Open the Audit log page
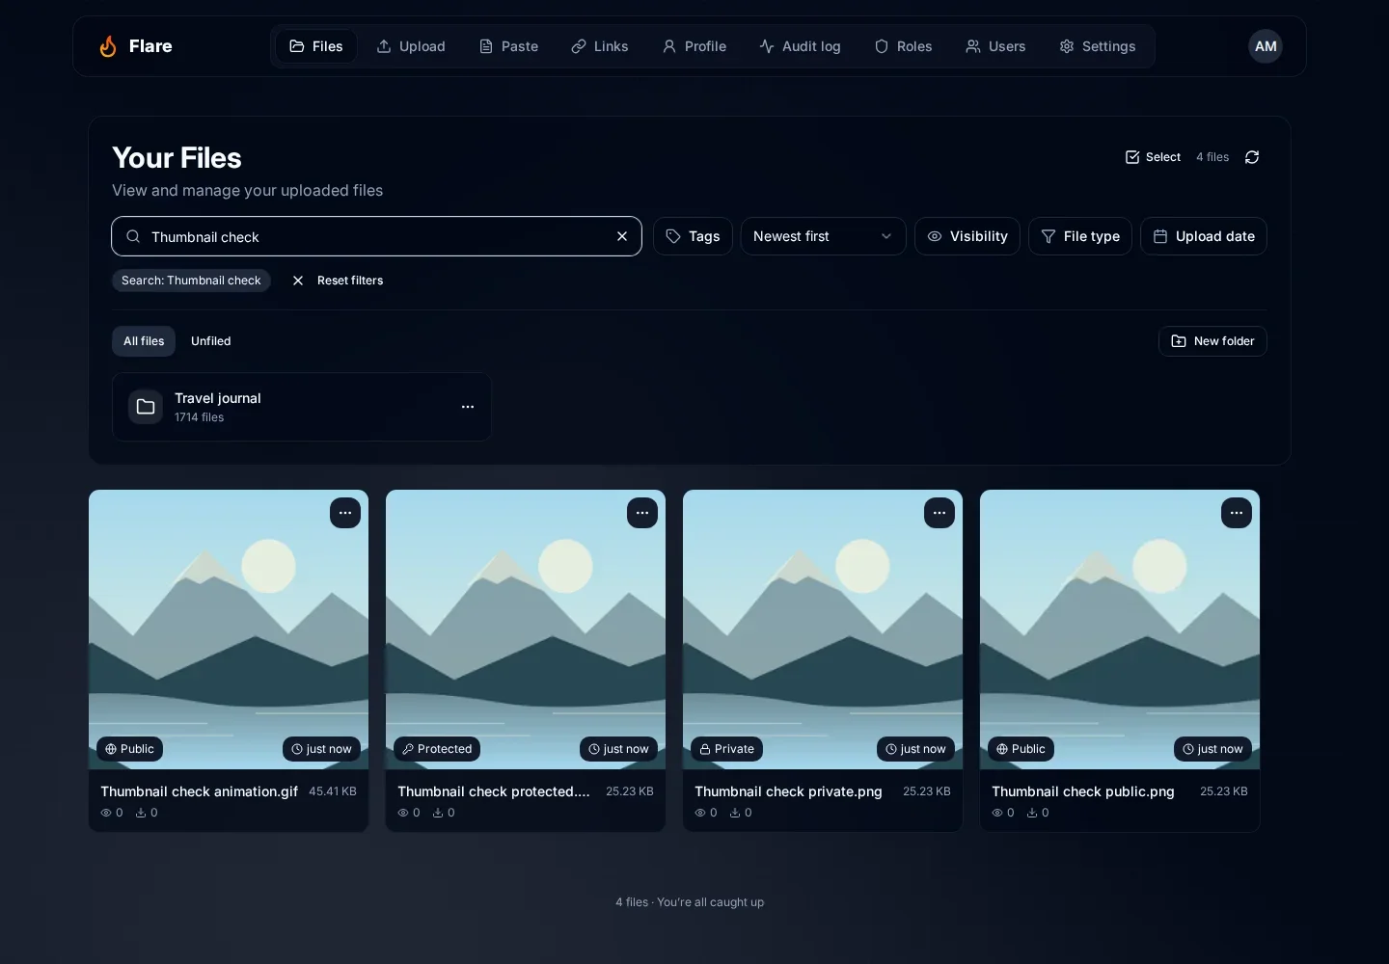The width and height of the screenshot is (1389, 964). 800,46
